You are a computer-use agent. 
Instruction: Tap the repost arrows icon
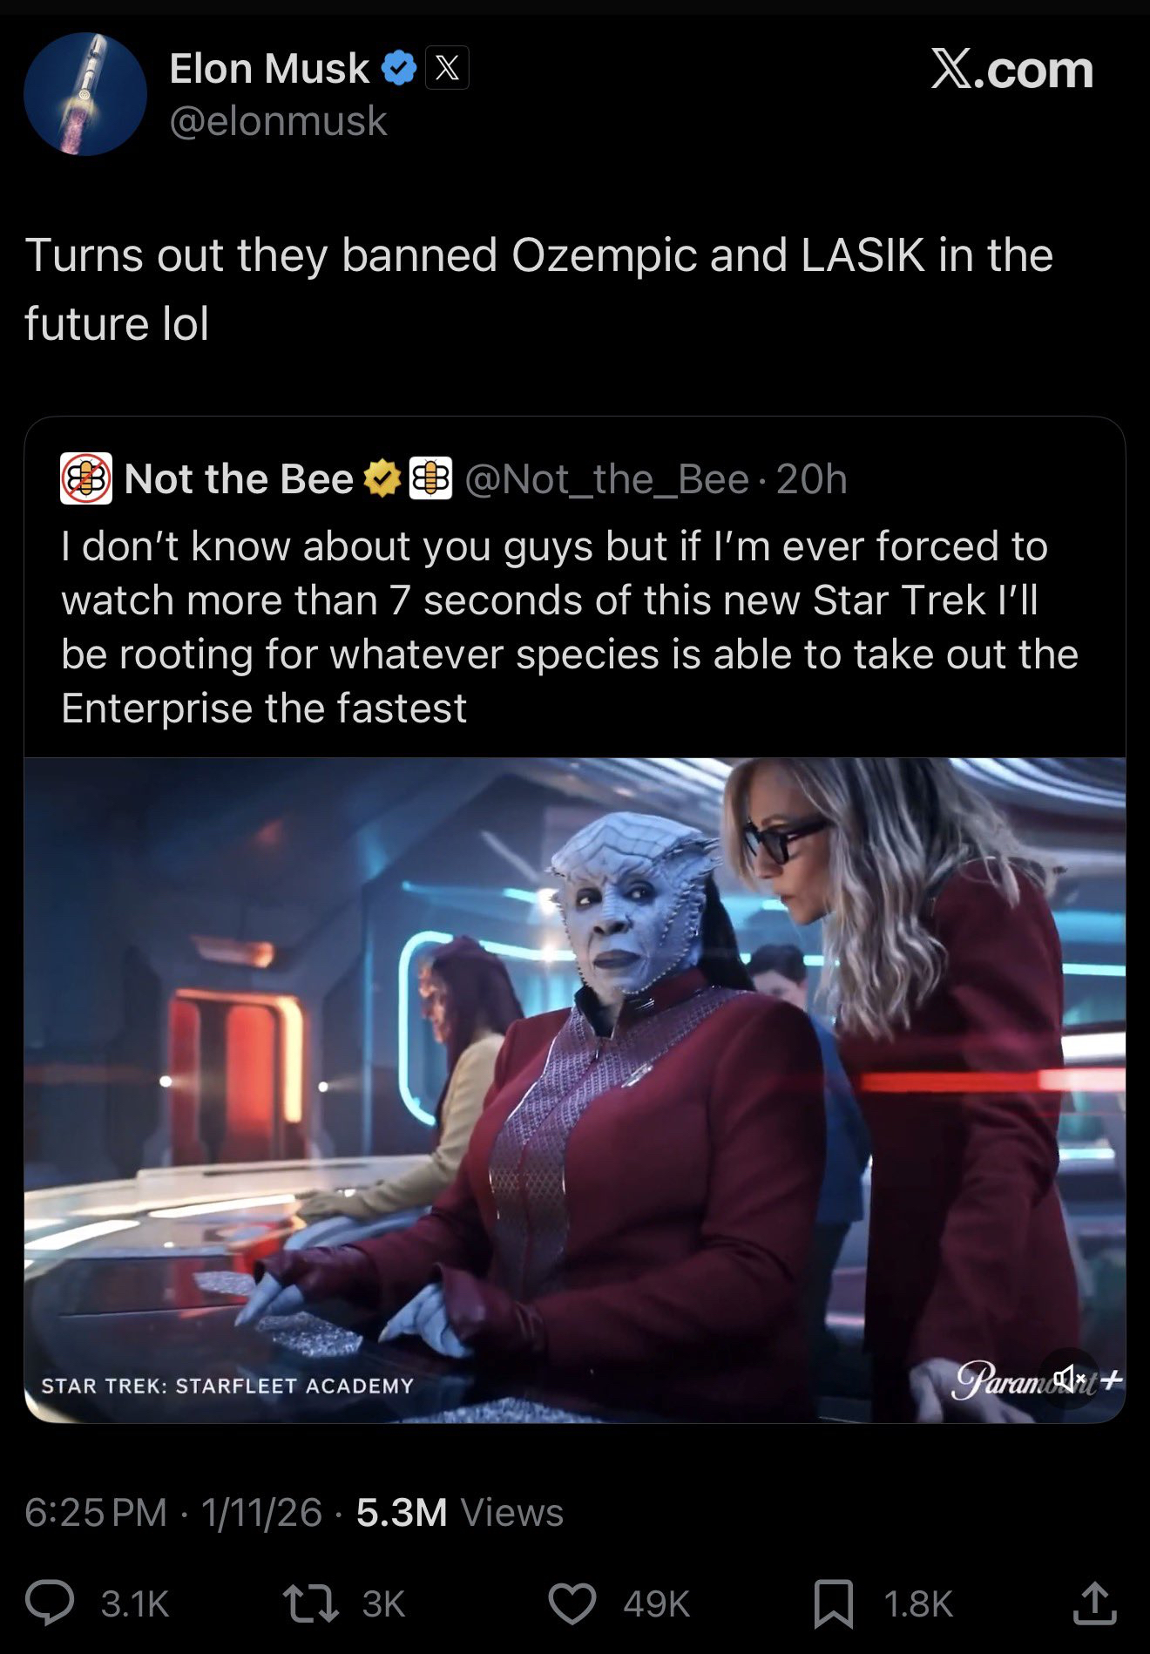click(311, 1603)
